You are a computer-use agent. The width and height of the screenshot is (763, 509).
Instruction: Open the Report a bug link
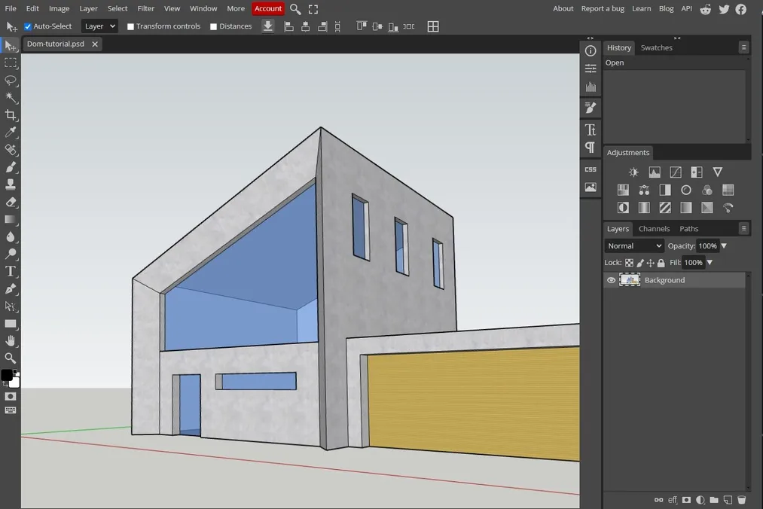click(x=603, y=8)
